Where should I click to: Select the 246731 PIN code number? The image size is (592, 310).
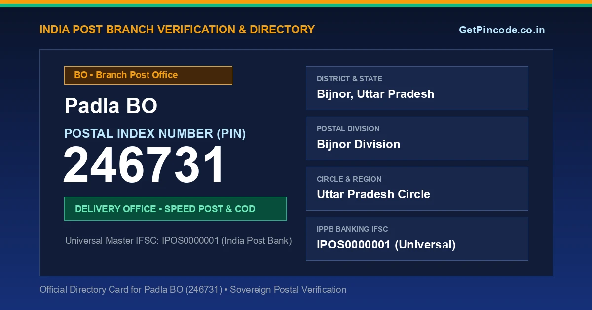pos(144,165)
